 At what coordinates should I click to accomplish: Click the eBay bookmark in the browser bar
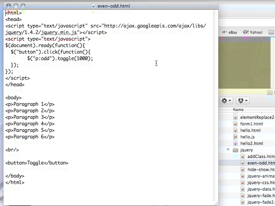coord(229,33)
